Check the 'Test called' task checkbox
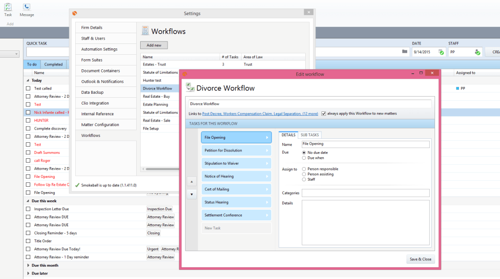 (x=28, y=88)
